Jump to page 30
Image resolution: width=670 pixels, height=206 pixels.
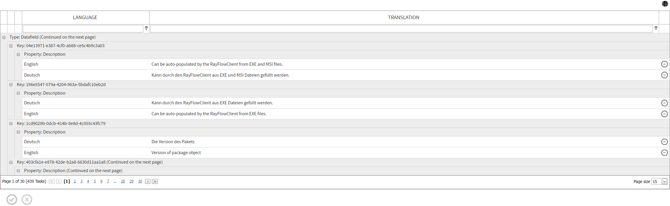[140, 181]
